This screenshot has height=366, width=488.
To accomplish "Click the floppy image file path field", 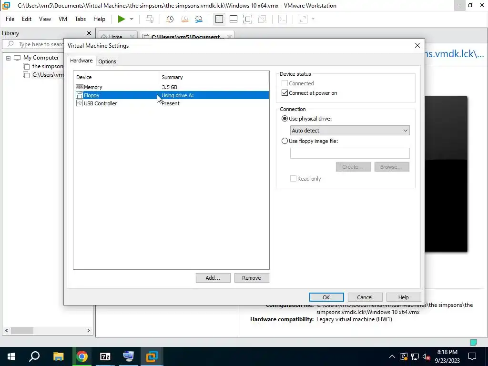I will (350, 153).
